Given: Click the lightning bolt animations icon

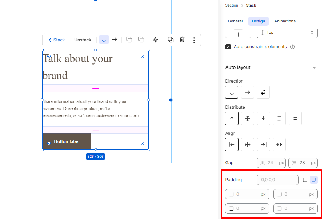Looking at the screenshot, I should [x=156, y=40].
